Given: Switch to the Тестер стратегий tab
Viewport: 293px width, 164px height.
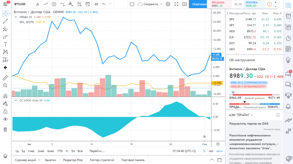Looking at the screenshot, I should [x=101, y=160].
